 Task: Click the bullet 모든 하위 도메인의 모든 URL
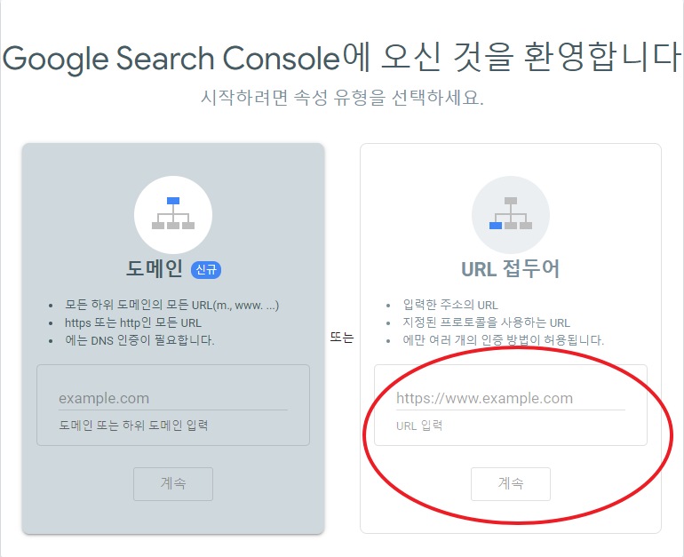pyautogui.click(x=171, y=305)
